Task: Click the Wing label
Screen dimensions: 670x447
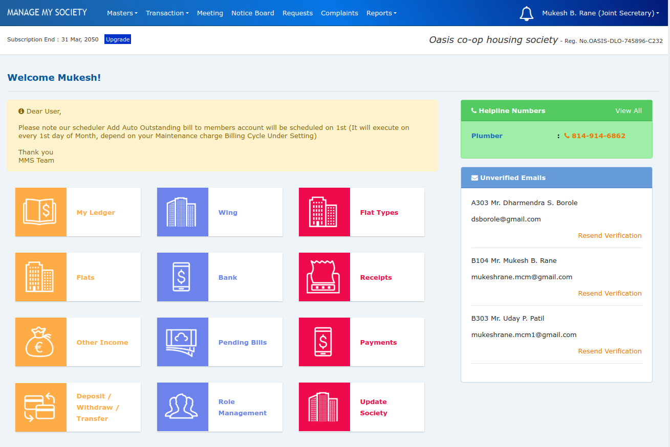Action: click(x=228, y=213)
